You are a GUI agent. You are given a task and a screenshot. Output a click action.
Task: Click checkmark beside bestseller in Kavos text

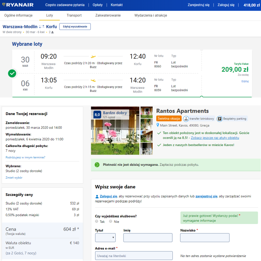tap(159, 145)
